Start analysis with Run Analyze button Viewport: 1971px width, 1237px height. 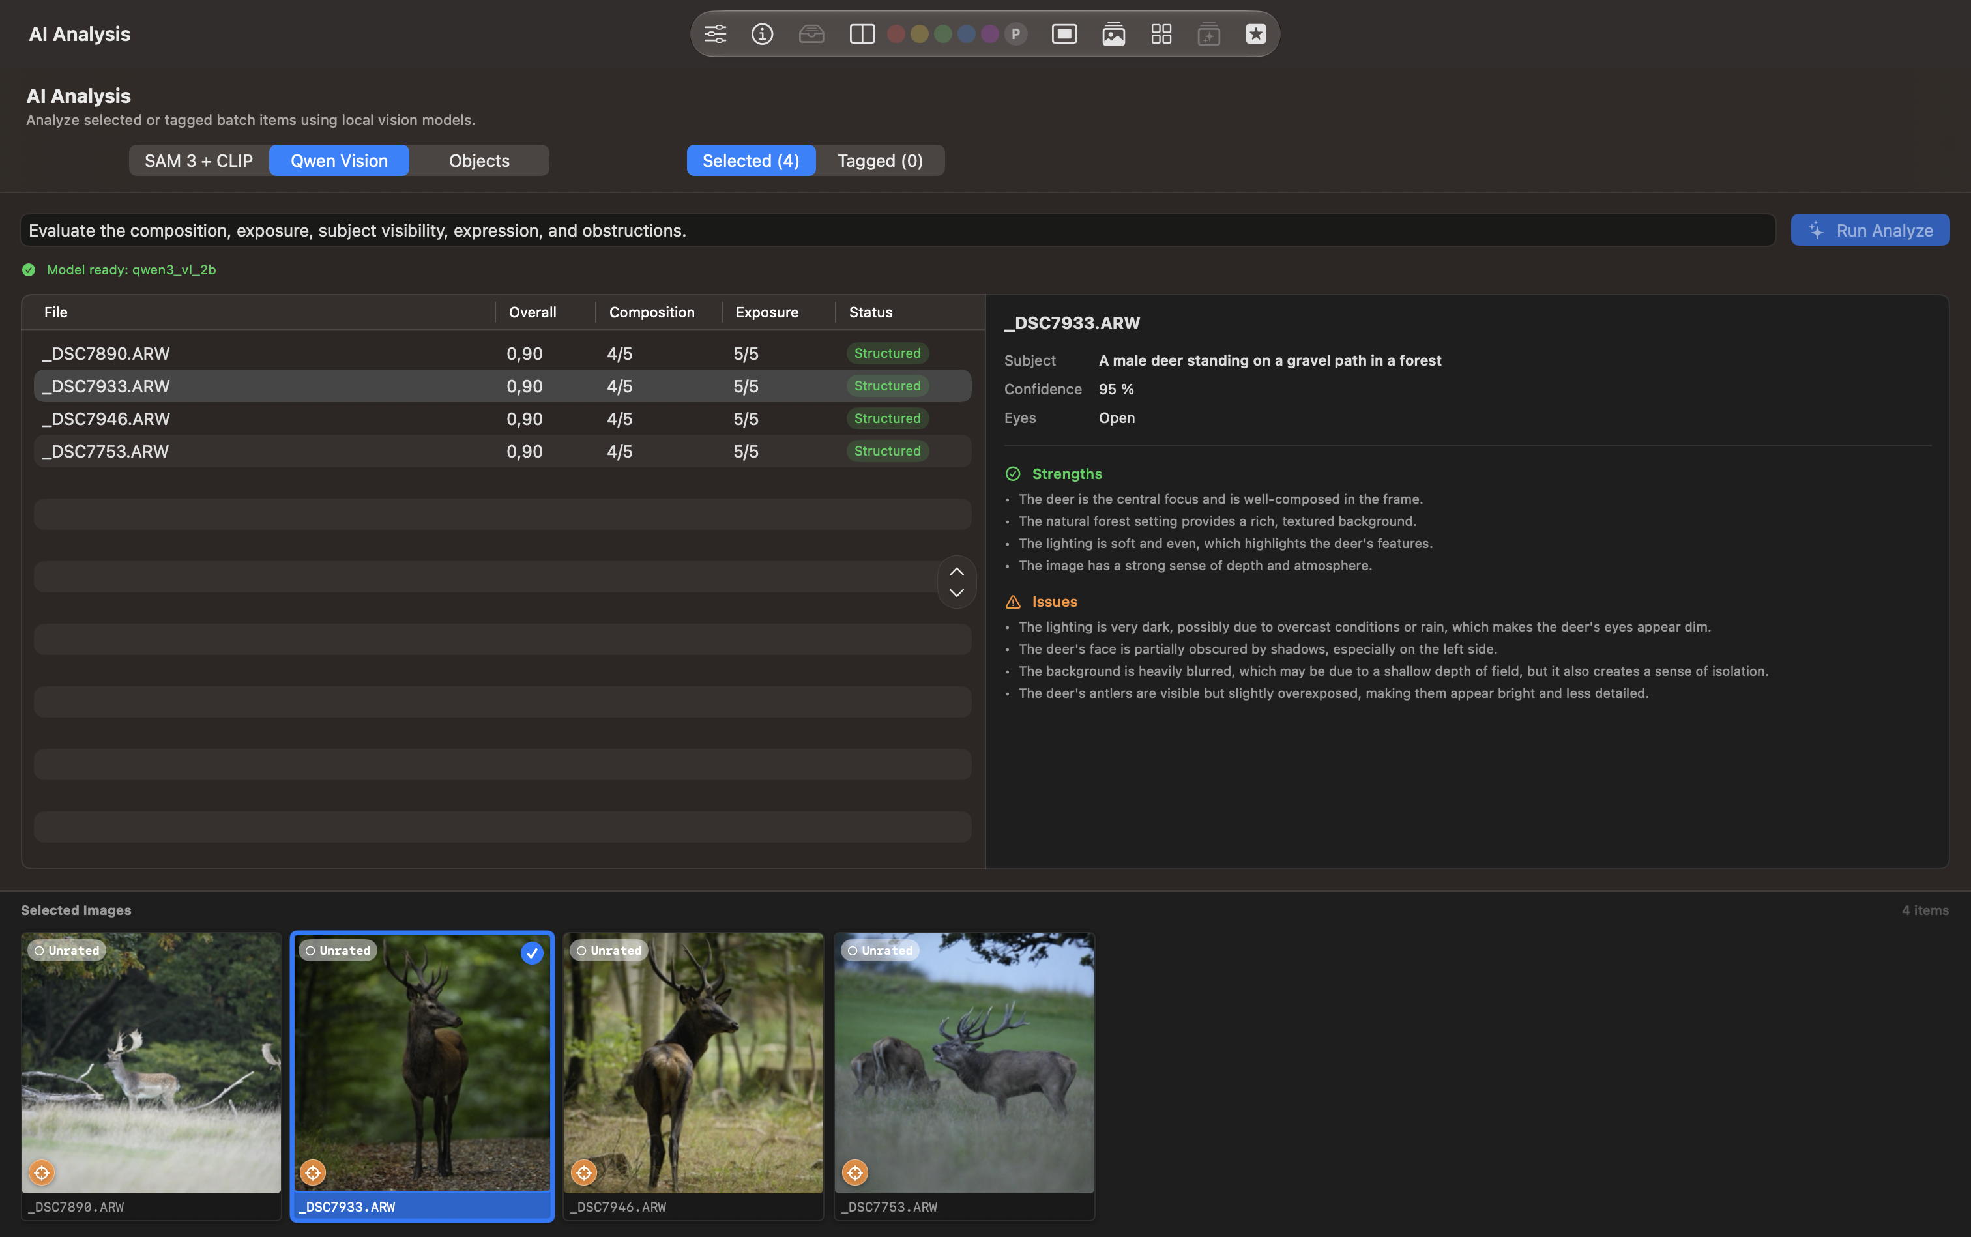(1869, 230)
